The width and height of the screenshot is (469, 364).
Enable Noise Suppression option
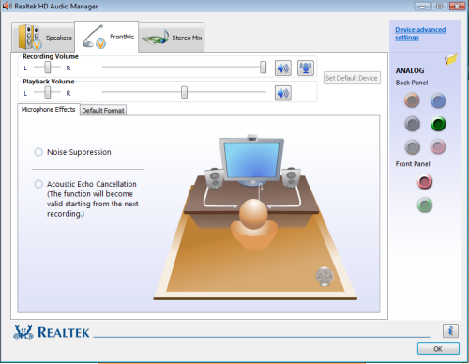[x=38, y=152]
